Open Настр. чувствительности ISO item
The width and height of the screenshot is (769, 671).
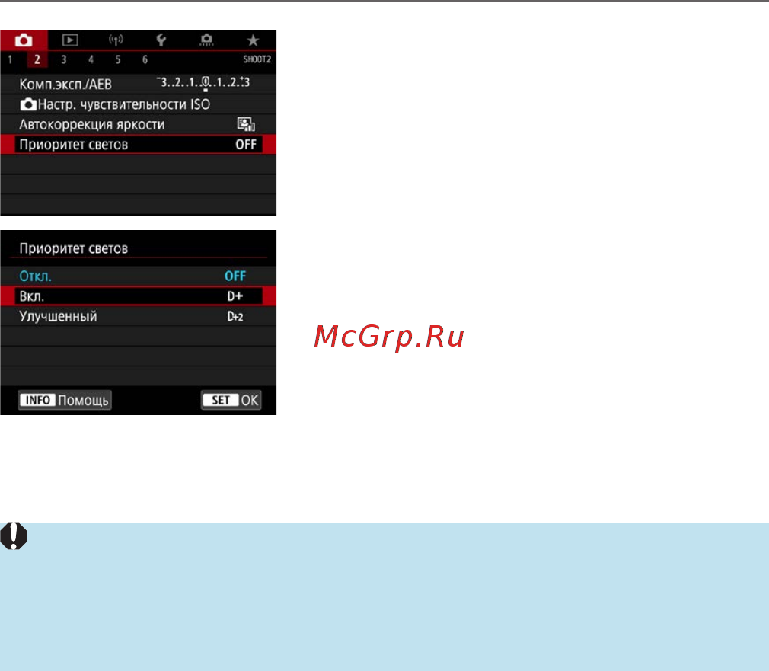click(x=139, y=104)
